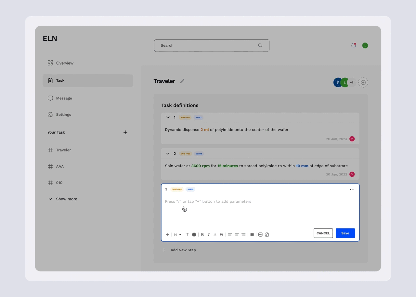The image size is (416, 297).
Task: Click the 10 mm parameter
Action: 302,166
